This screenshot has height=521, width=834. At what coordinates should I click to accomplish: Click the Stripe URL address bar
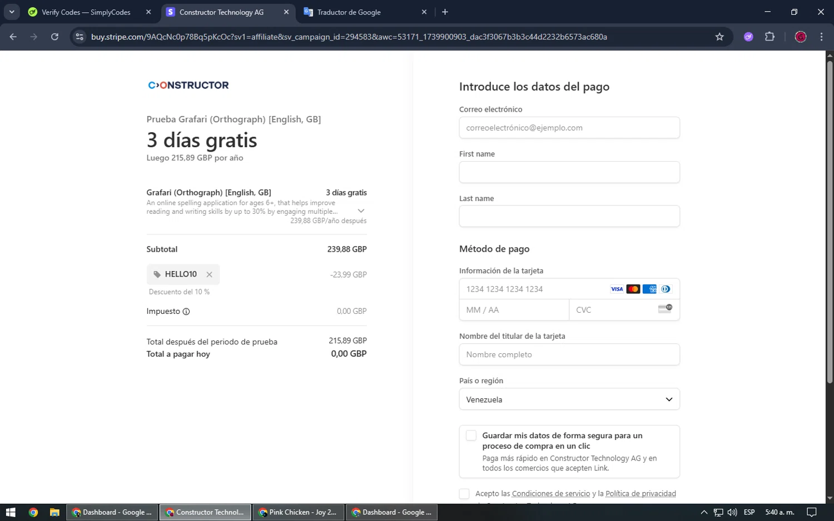349,37
